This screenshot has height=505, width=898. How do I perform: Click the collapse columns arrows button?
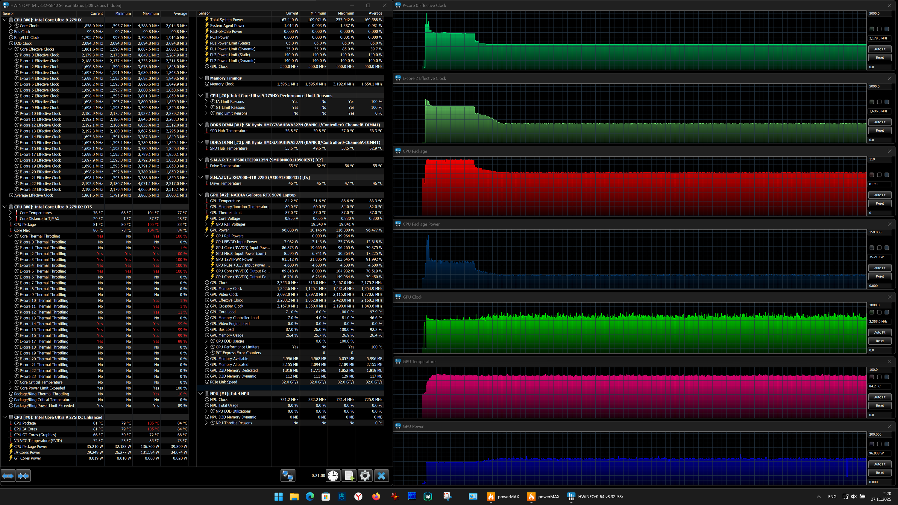pos(23,476)
